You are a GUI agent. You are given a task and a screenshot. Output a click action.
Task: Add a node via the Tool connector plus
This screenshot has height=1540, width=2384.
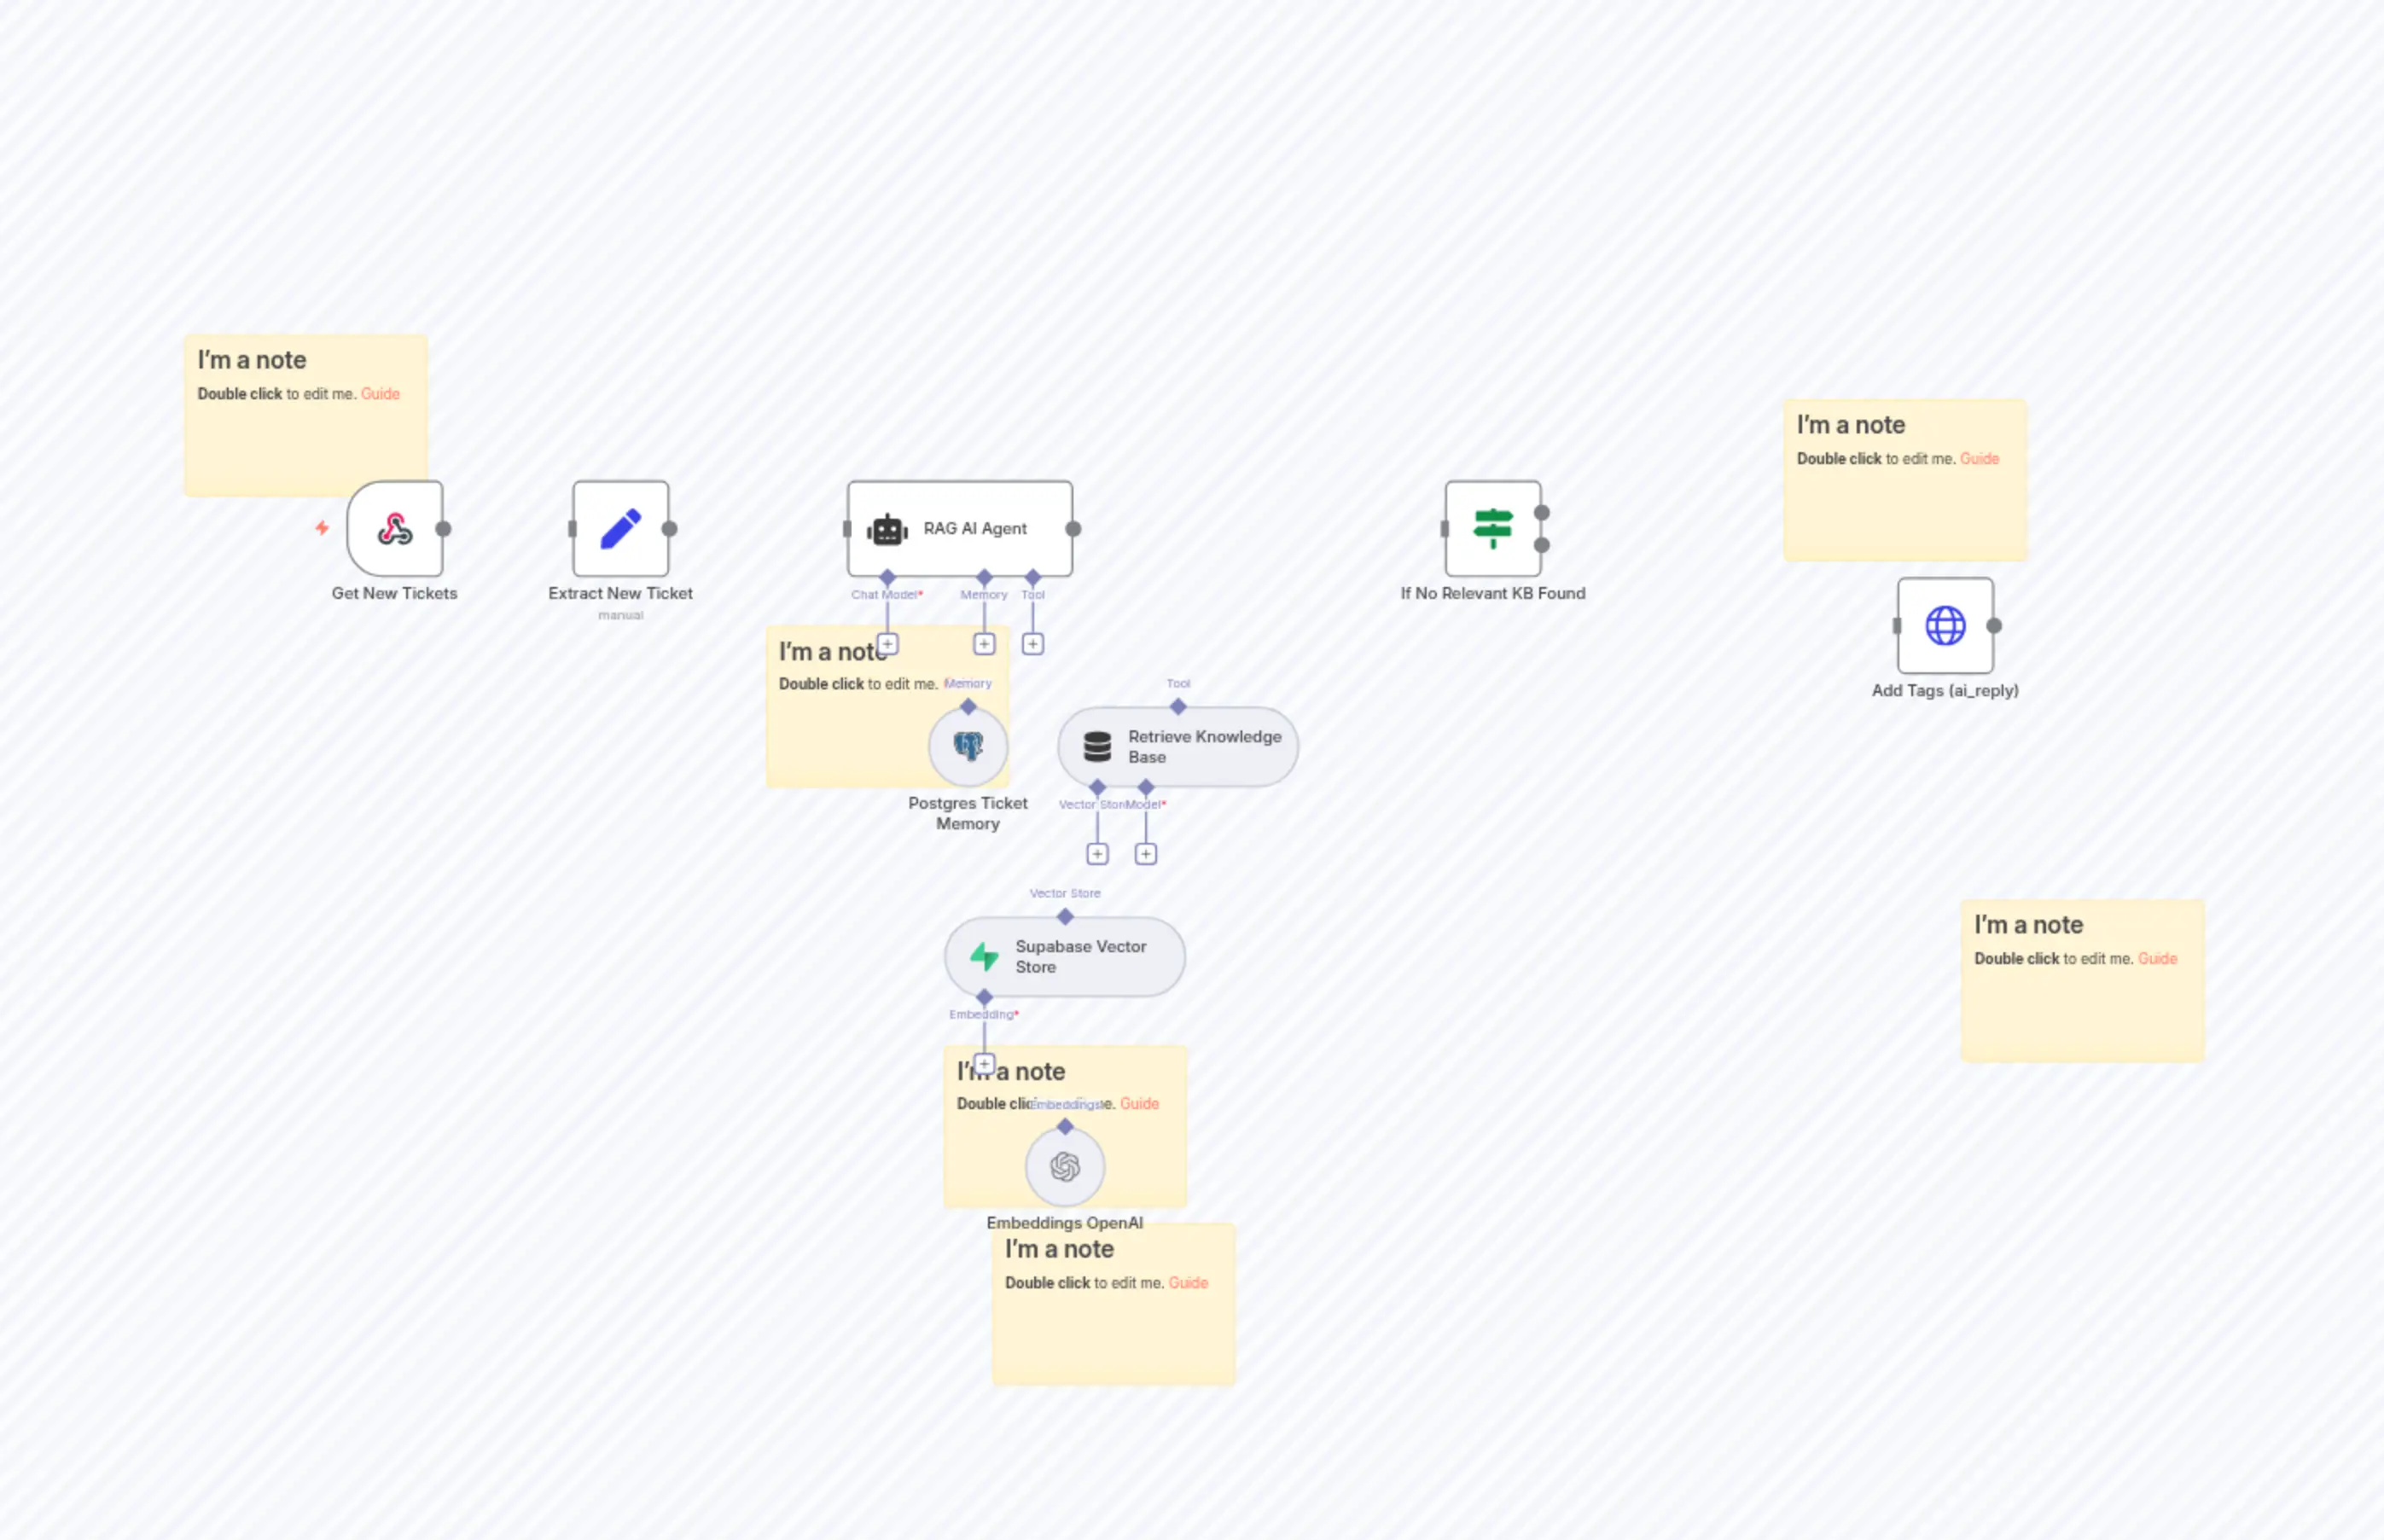[1033, 643]
